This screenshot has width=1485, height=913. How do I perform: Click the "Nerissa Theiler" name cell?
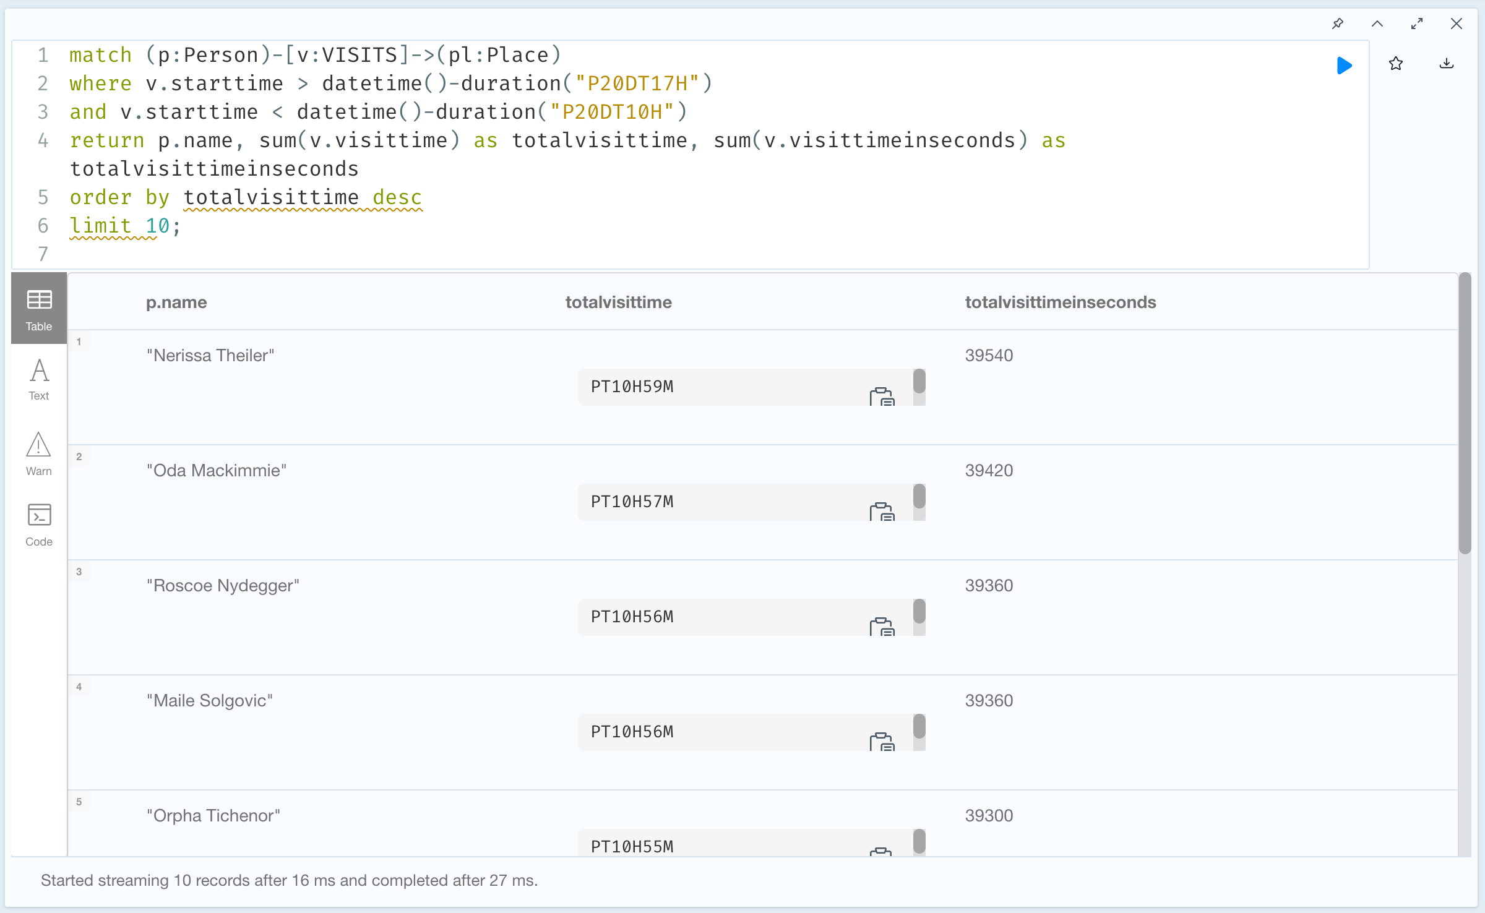click(x=210, y=356)
